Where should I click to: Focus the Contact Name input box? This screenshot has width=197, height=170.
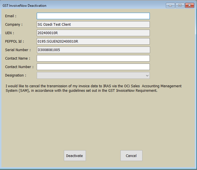(x=93, y=58)
